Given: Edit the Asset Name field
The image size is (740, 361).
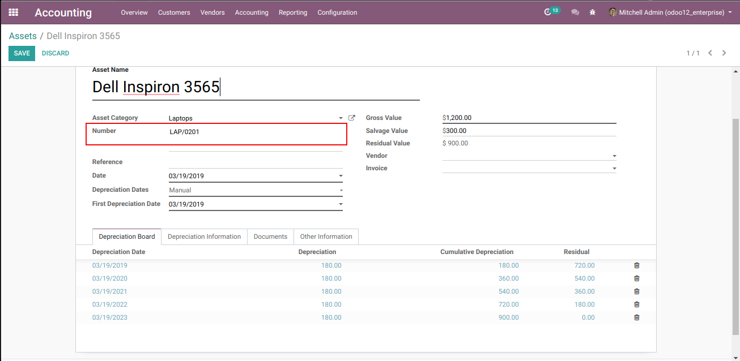Looking at the screenshot, I should point(256,87).
